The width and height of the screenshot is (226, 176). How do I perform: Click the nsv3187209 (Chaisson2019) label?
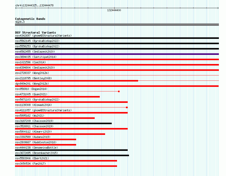click(34, 121)
